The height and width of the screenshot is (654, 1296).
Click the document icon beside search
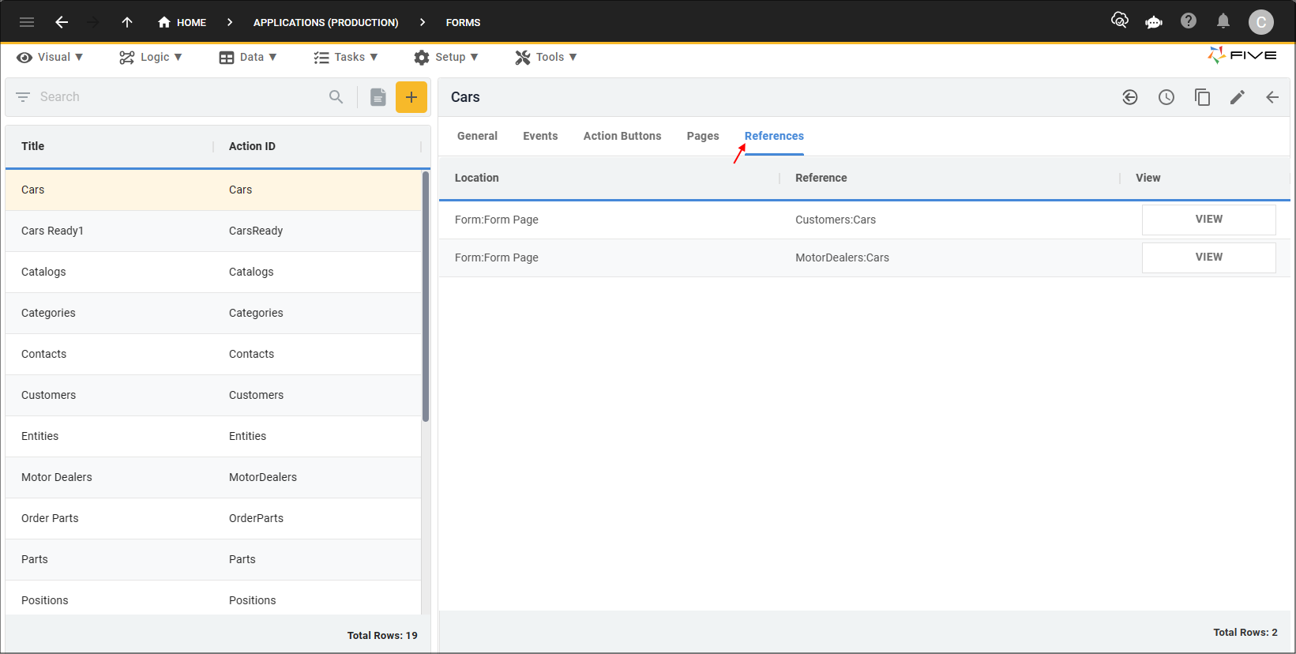pos(378,97)
